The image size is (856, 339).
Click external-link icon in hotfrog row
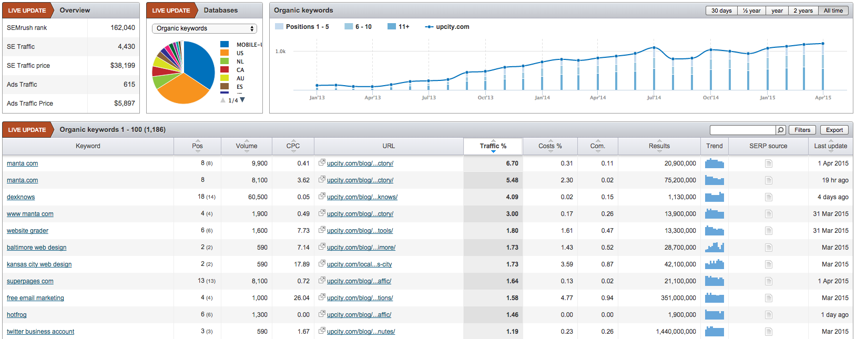(322, 314)
